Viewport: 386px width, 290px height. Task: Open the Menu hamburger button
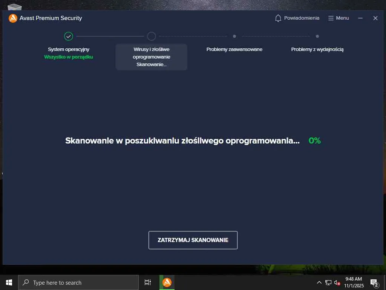click(x=339, y=18)
